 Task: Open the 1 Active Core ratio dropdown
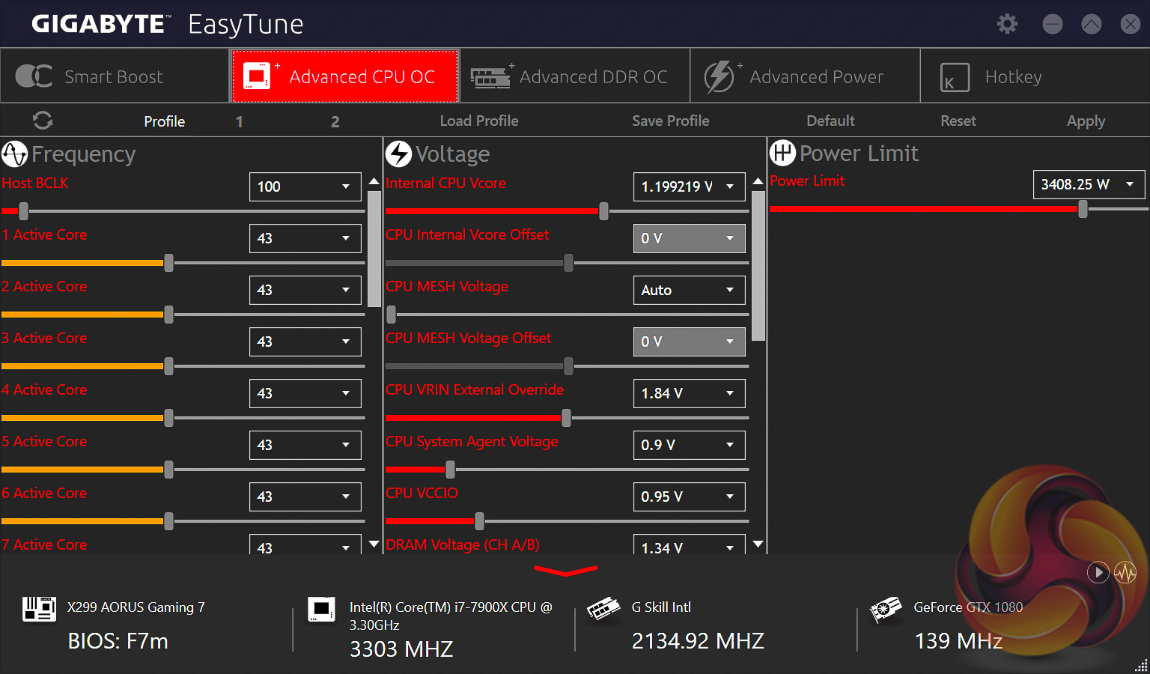(x=305, y=238)
